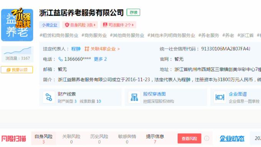Open 线索数量 10 count
Viewport: 261px width, 147px height.
point(90,101)
